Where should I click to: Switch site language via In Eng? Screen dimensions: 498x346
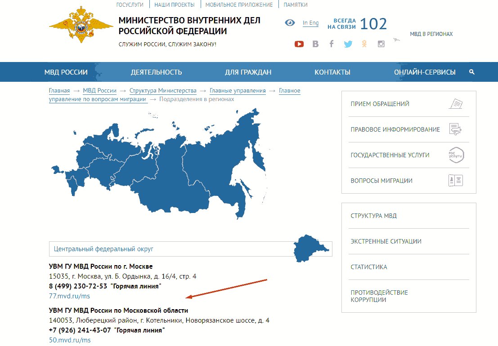(x=310, y=23)
